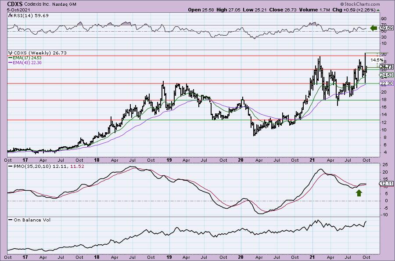The width and height of the screenshot is (395, 261).
Task: Click the High 27.05 value
Action: 229,10
